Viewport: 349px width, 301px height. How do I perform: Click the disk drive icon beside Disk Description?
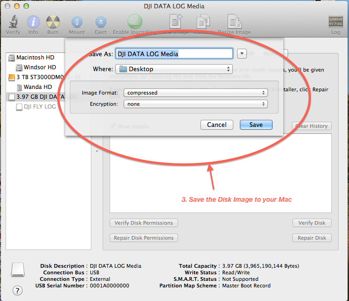coord(18,270)
